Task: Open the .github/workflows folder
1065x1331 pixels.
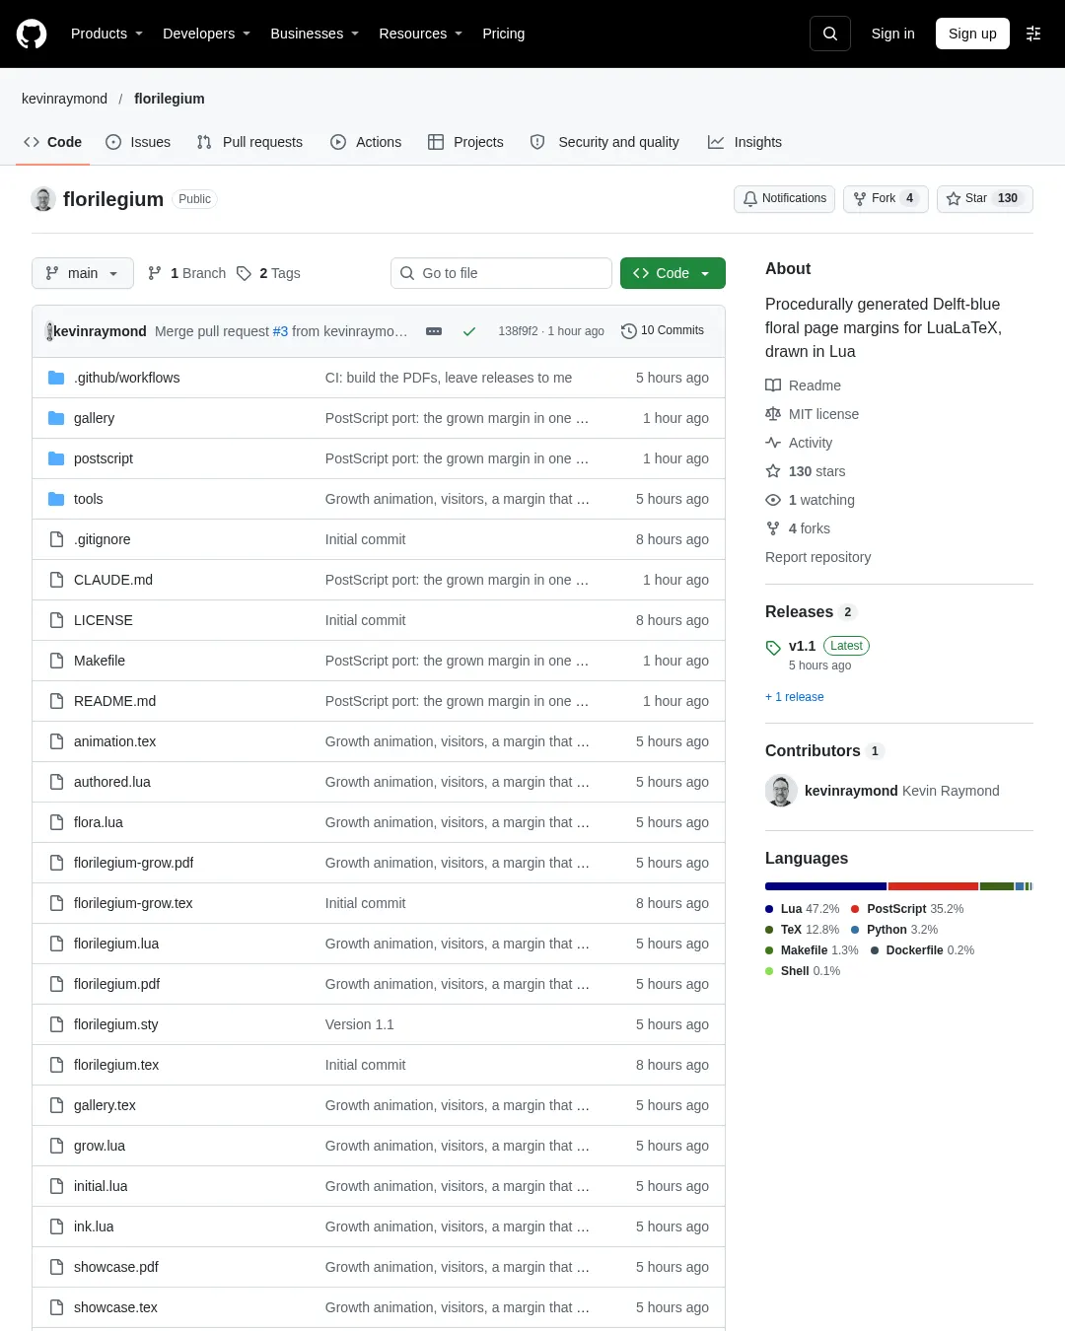Action: (126, 378)
